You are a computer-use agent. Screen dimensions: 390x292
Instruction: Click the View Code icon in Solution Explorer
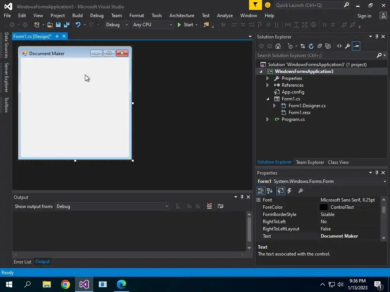click(x=339, y=46)
